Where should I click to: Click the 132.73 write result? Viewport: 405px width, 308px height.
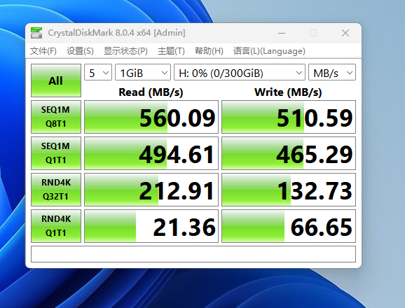click(289, 190)
